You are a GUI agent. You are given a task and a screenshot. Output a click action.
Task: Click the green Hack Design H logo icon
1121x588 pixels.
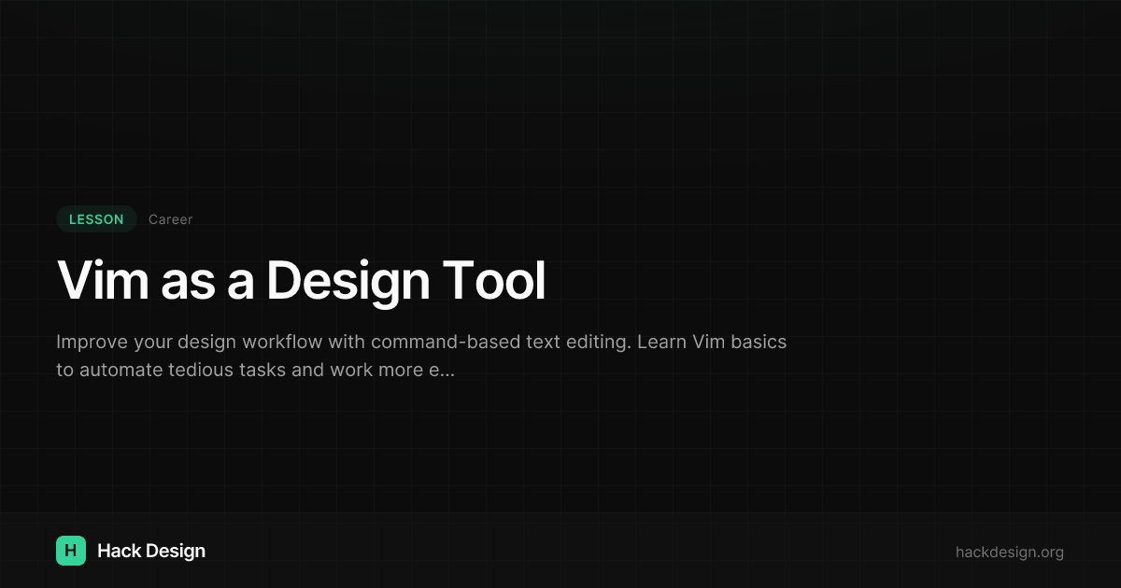[x=71, y=551]
